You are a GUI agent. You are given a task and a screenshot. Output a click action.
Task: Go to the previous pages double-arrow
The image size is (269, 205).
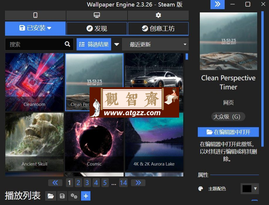click(55, 183)
